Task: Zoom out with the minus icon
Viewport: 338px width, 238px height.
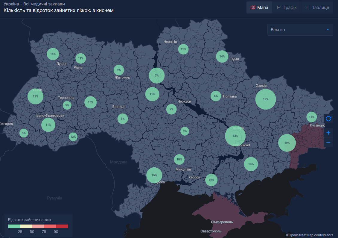Action: (x=328, y=143)
